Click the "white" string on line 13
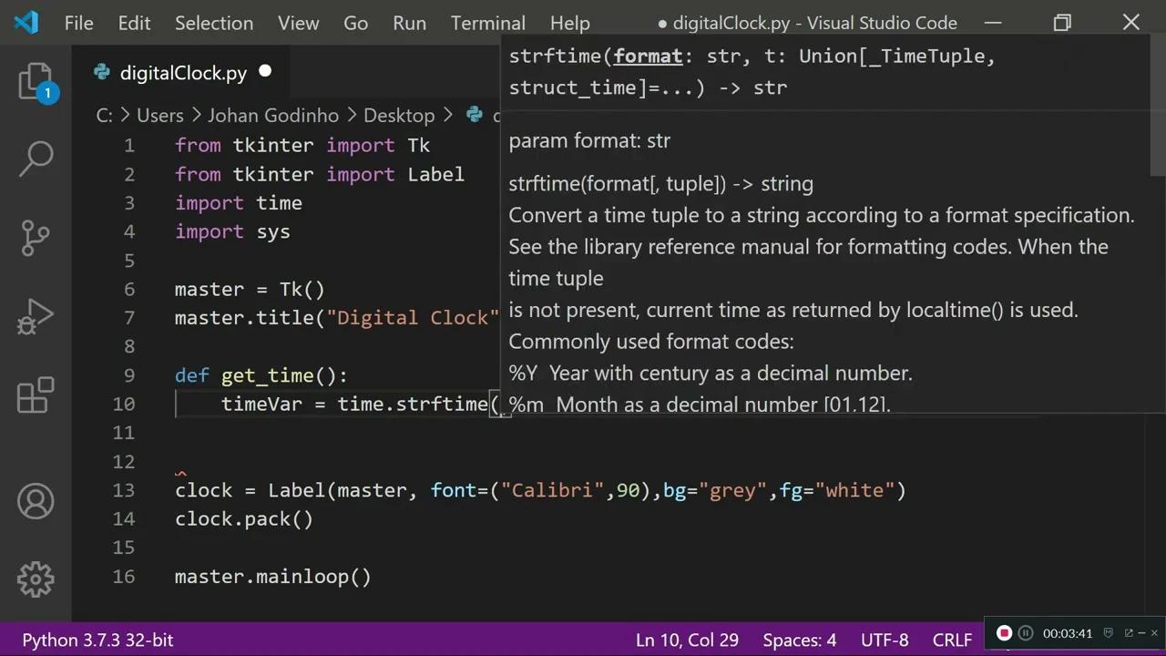This screenshot has width=1166, height=656. click(x=855, y=490)
